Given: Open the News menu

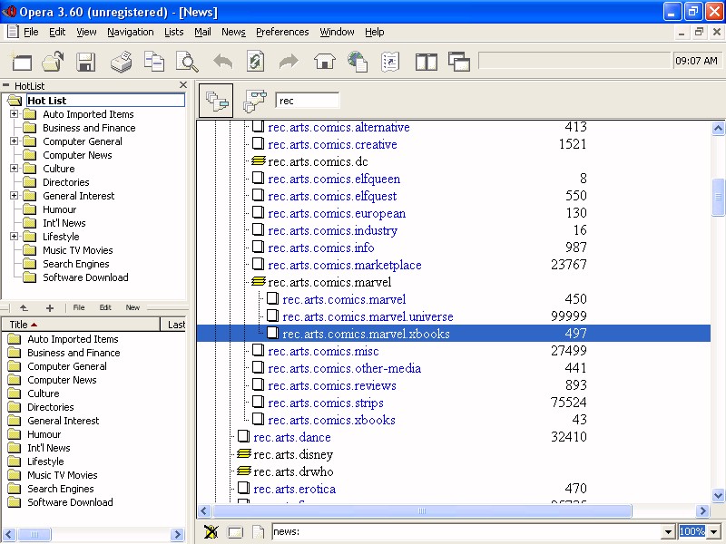Looking at the screenshot, I should point(233,32).
